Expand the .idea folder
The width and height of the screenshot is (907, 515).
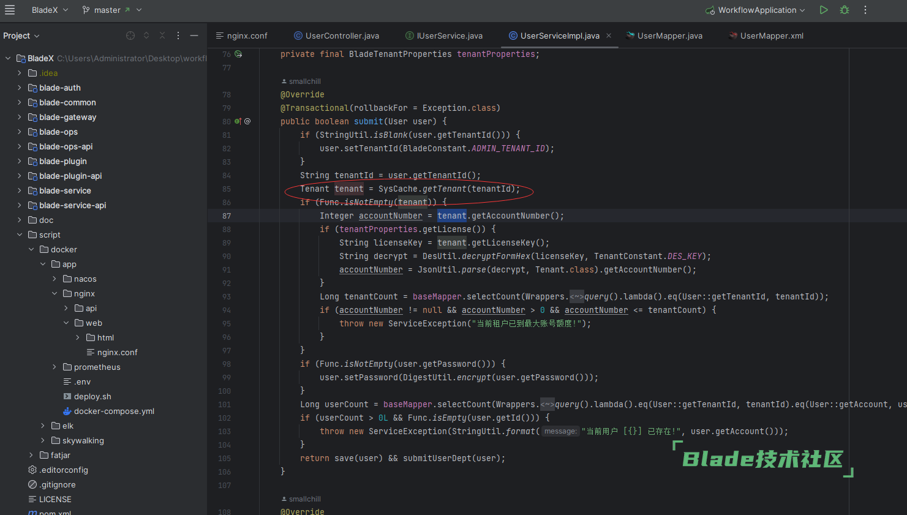point(20,73)
